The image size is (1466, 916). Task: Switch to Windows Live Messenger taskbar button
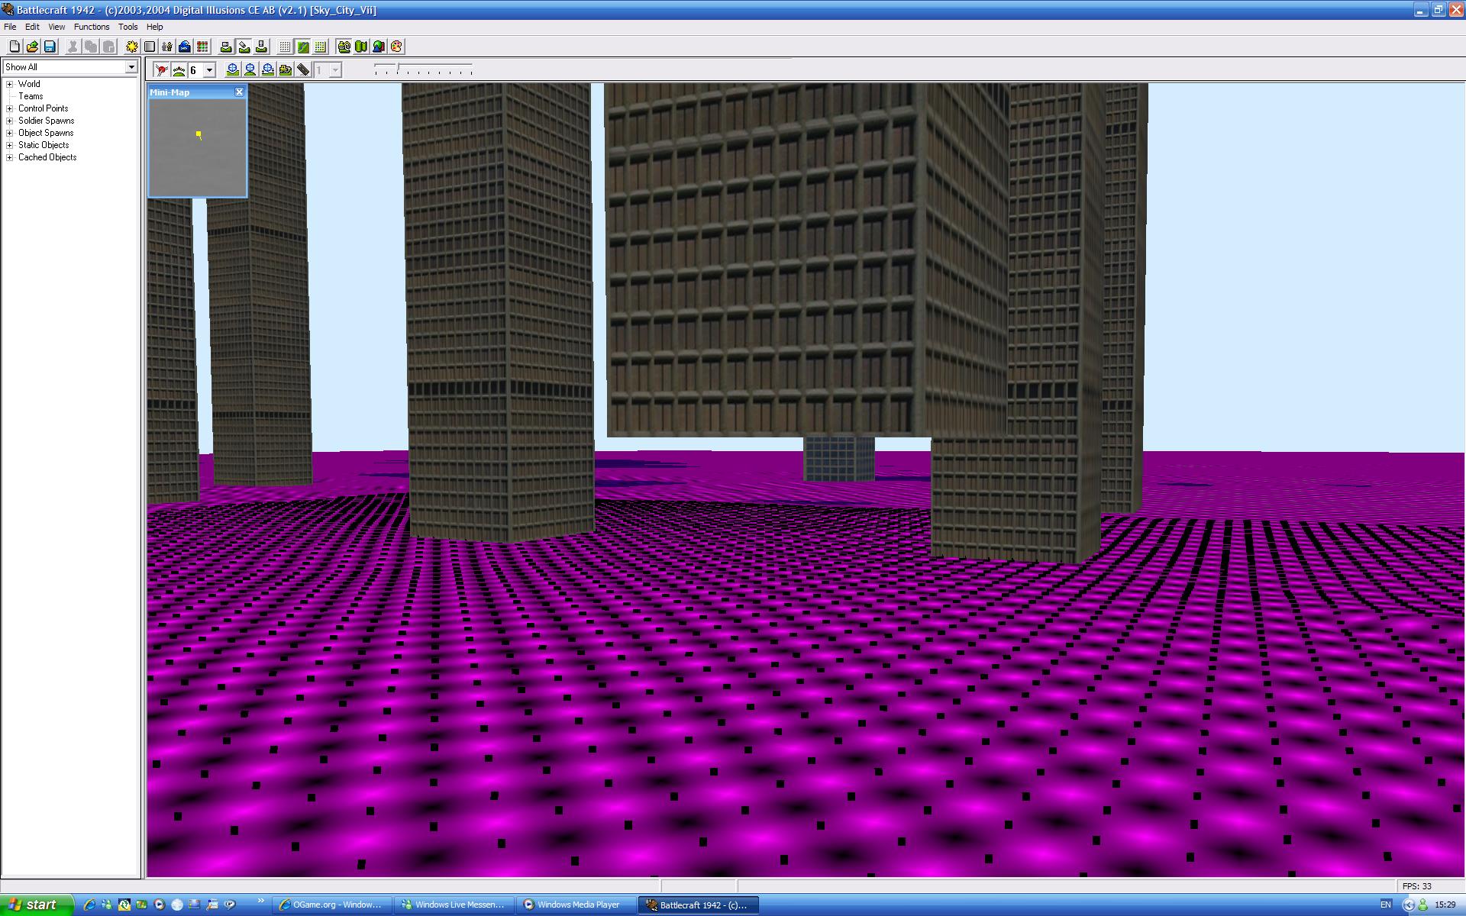(455, 905)
